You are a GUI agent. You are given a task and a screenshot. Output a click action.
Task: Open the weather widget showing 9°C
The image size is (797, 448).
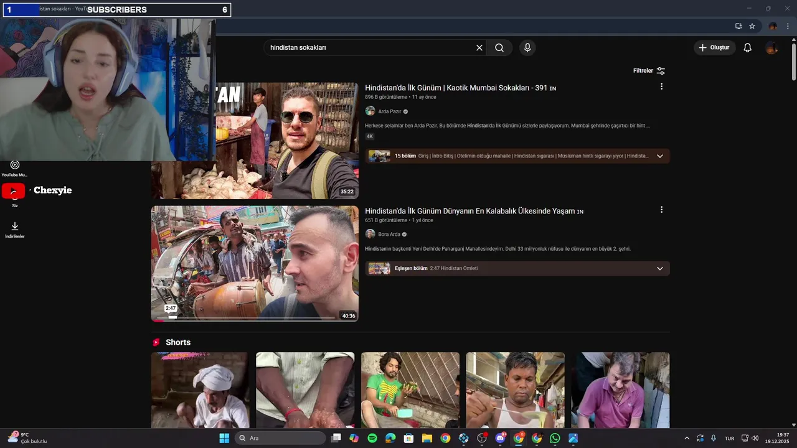(x=27, y=438)
